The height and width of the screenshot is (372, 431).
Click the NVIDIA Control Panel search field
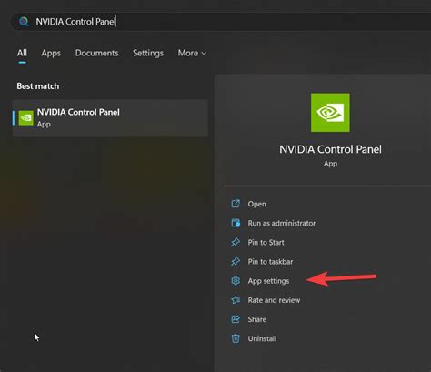pyautogui.click(x=221, y=22)
